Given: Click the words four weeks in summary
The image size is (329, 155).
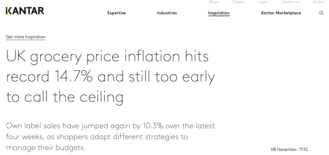Looking at the screenshot, I should [25, 137].
